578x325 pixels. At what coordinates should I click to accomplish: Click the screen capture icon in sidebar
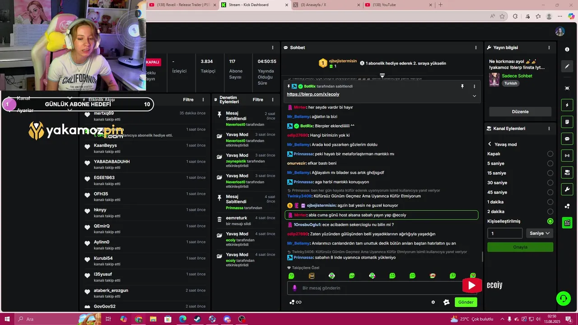pos(567,88)
